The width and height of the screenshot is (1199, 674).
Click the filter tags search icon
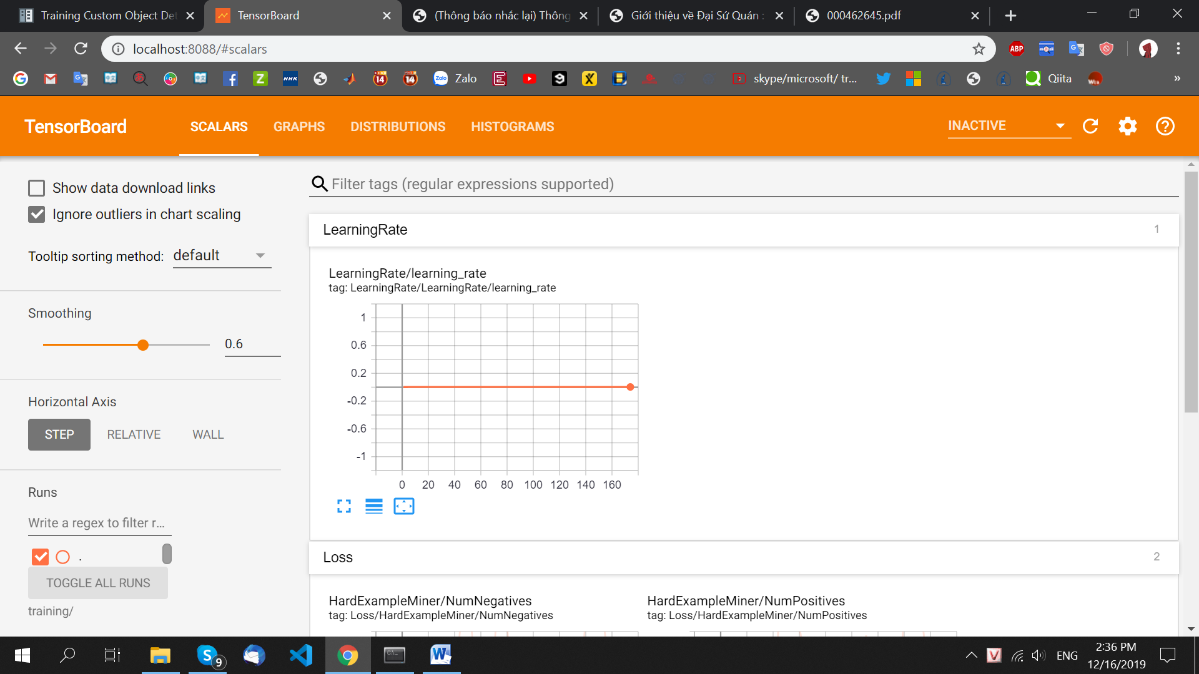click(319, 183)
